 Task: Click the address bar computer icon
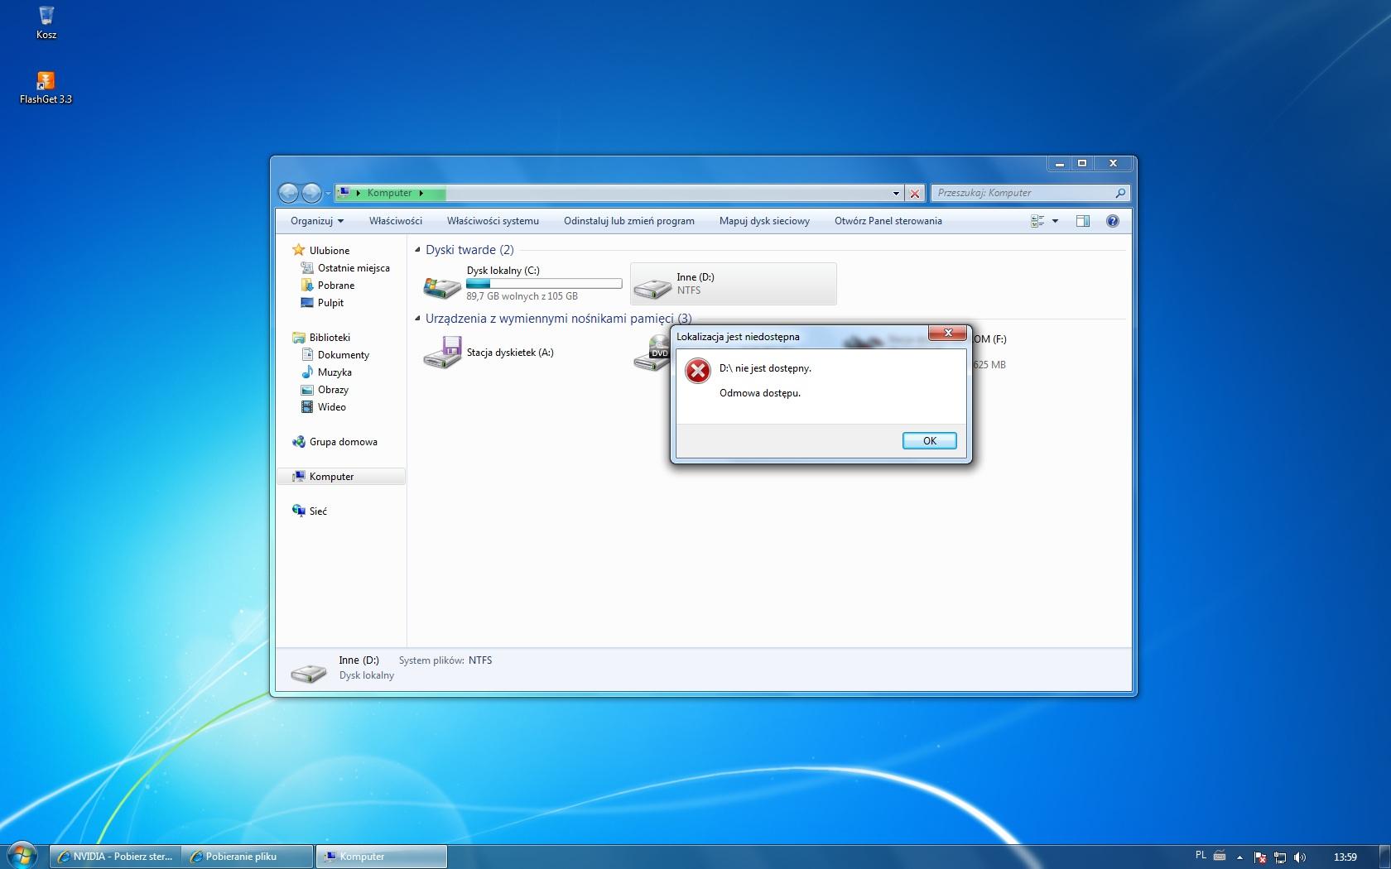pos(344,193)
